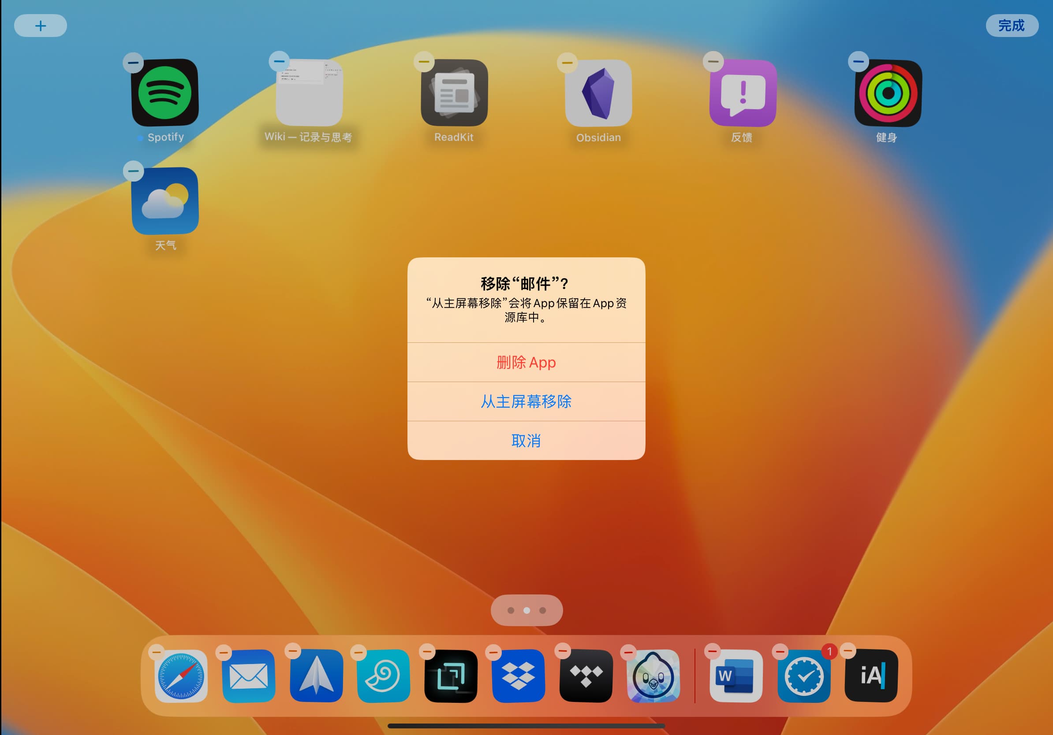Launch Microsoft Word from the dock
1053x735 pixels.
point(736,676)
